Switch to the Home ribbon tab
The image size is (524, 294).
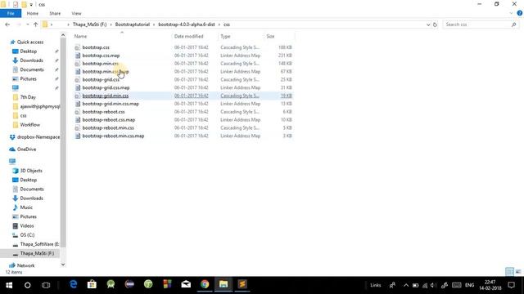33,13
